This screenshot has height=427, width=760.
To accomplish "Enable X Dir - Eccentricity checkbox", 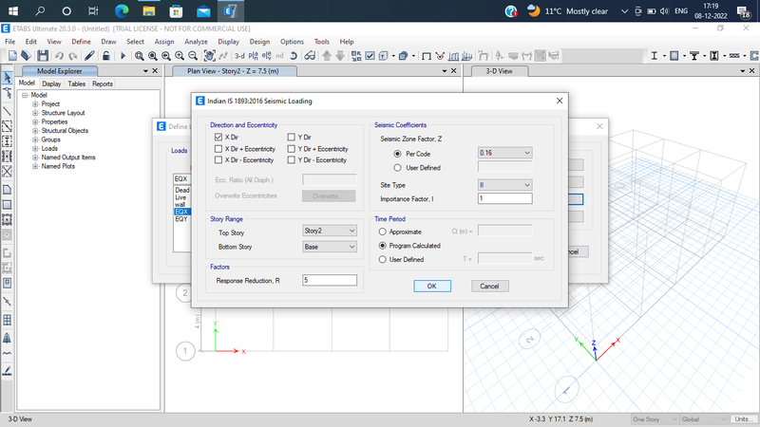I will (x=218, y=159).
